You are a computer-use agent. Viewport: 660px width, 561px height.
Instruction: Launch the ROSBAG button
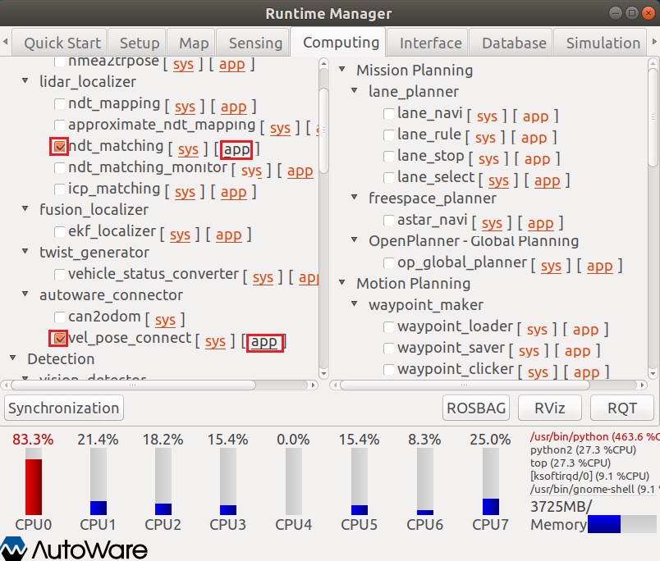click(476, 408)
